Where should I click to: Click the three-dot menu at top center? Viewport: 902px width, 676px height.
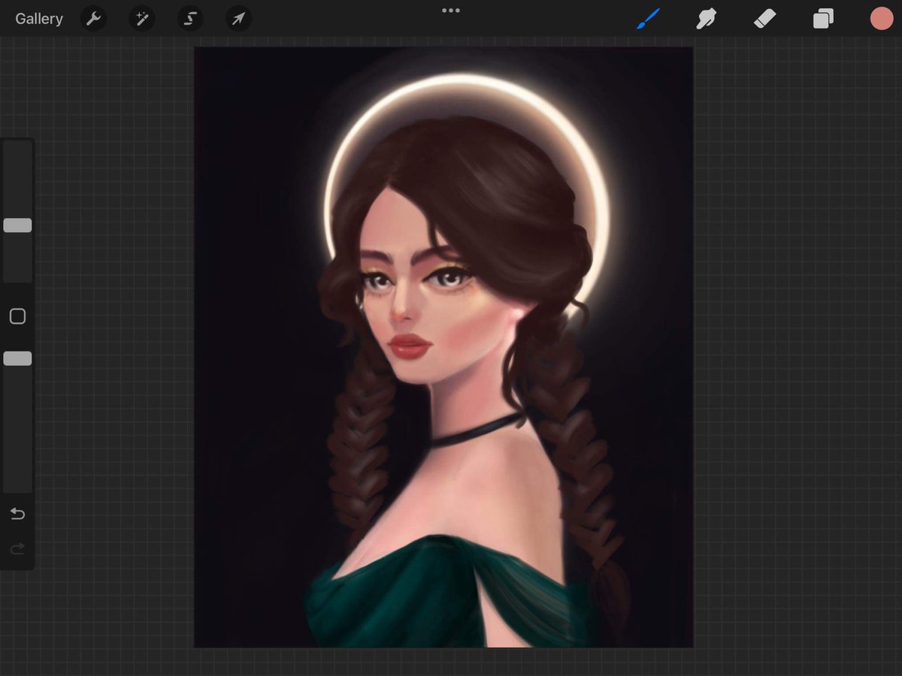tap(451, 11)
